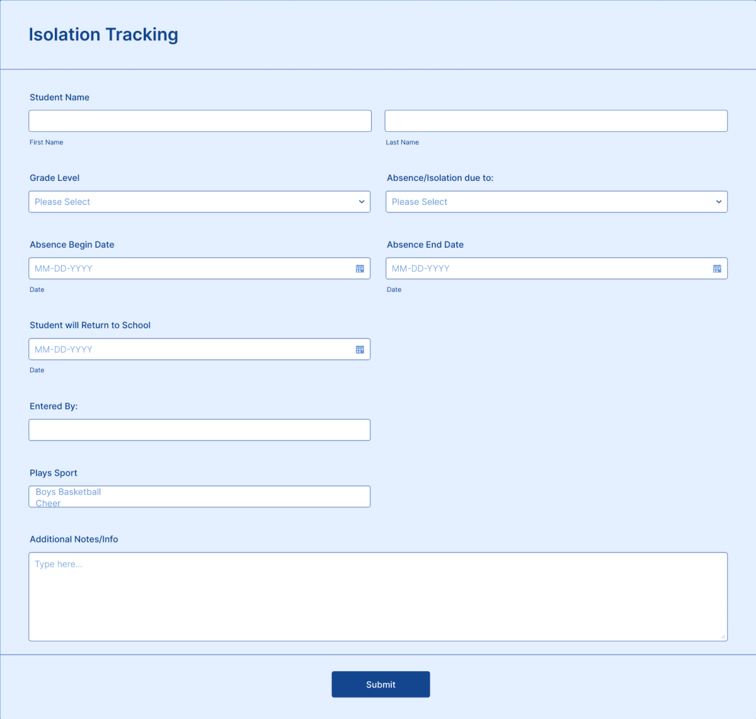Click the Absence Begin Date field
756x719 pixels.
pos(189,268)
